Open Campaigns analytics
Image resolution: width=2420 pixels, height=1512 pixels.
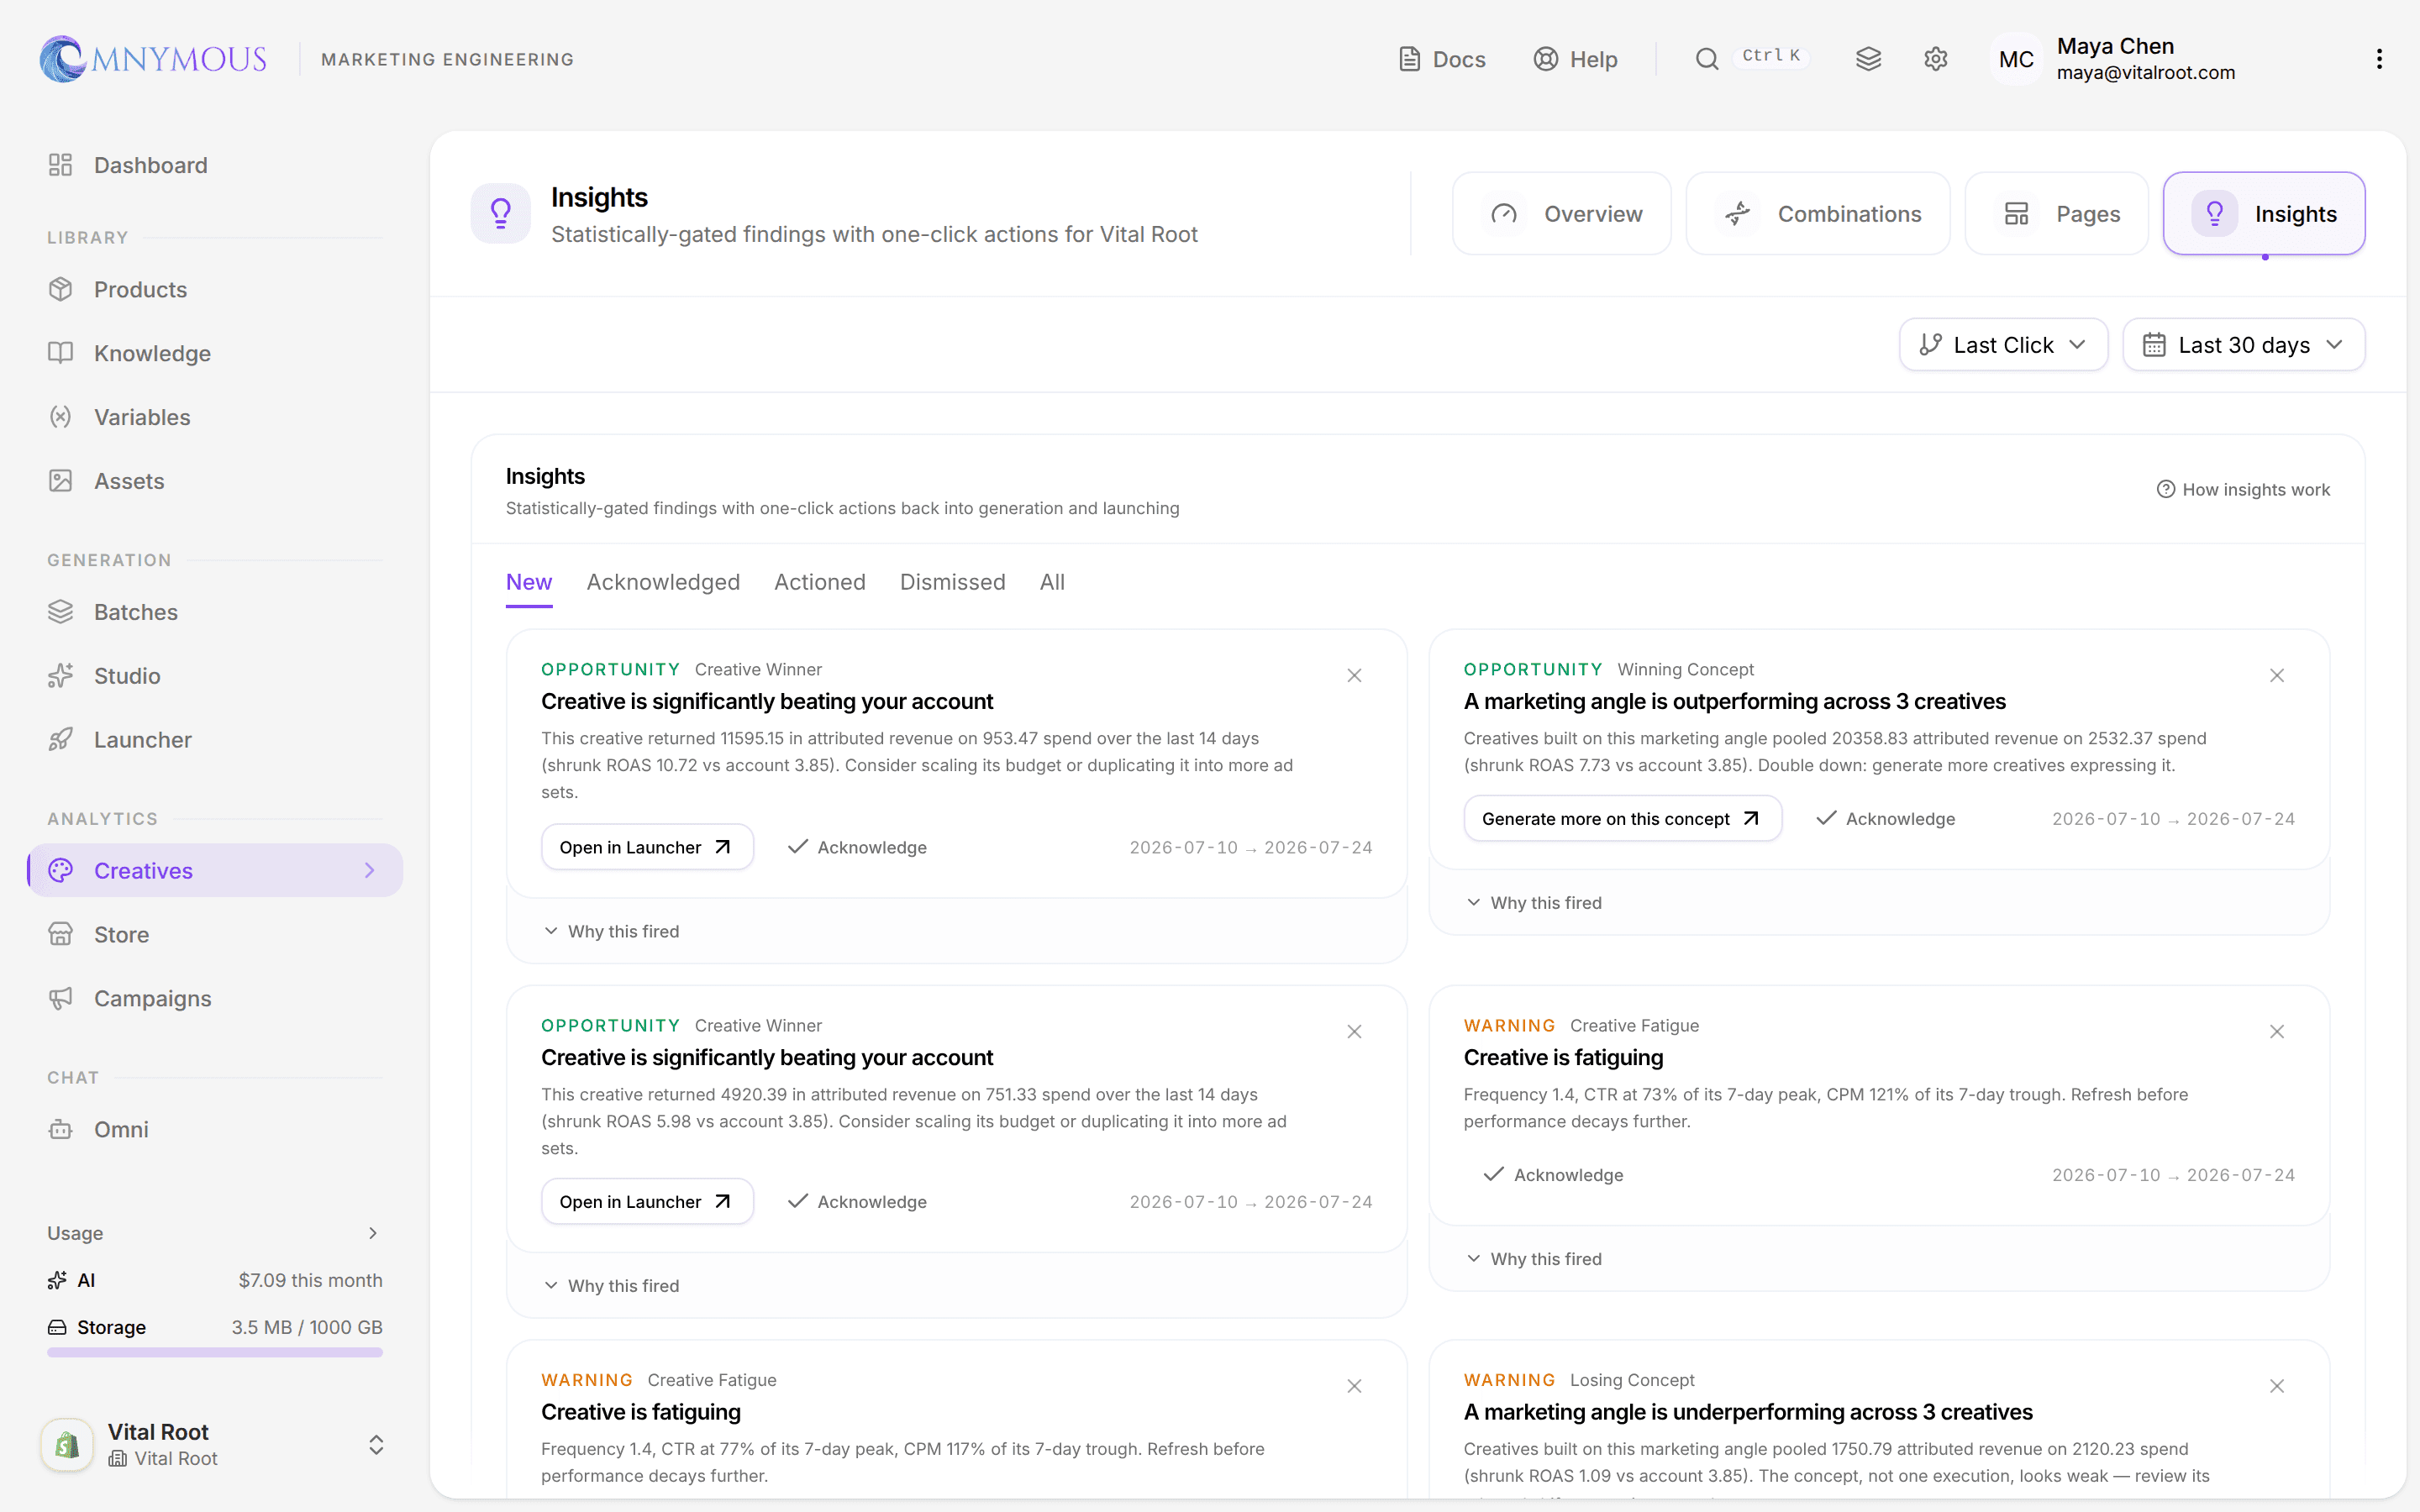point(215,998)
